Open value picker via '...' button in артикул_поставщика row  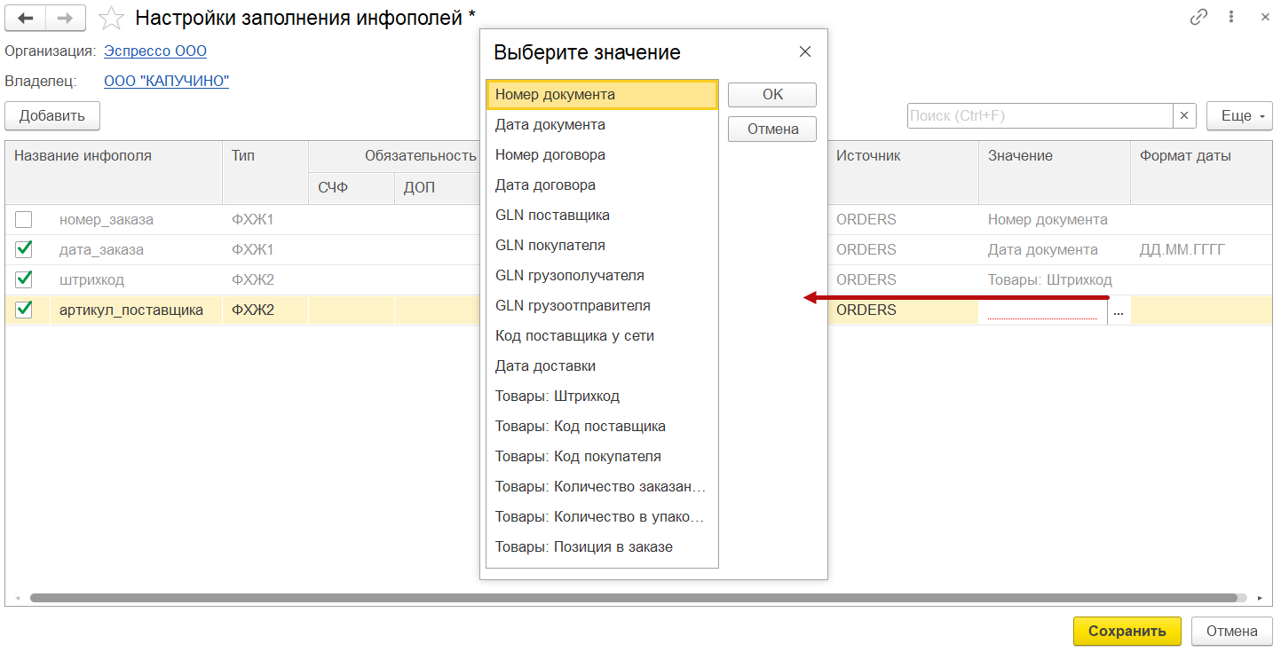1119,310
